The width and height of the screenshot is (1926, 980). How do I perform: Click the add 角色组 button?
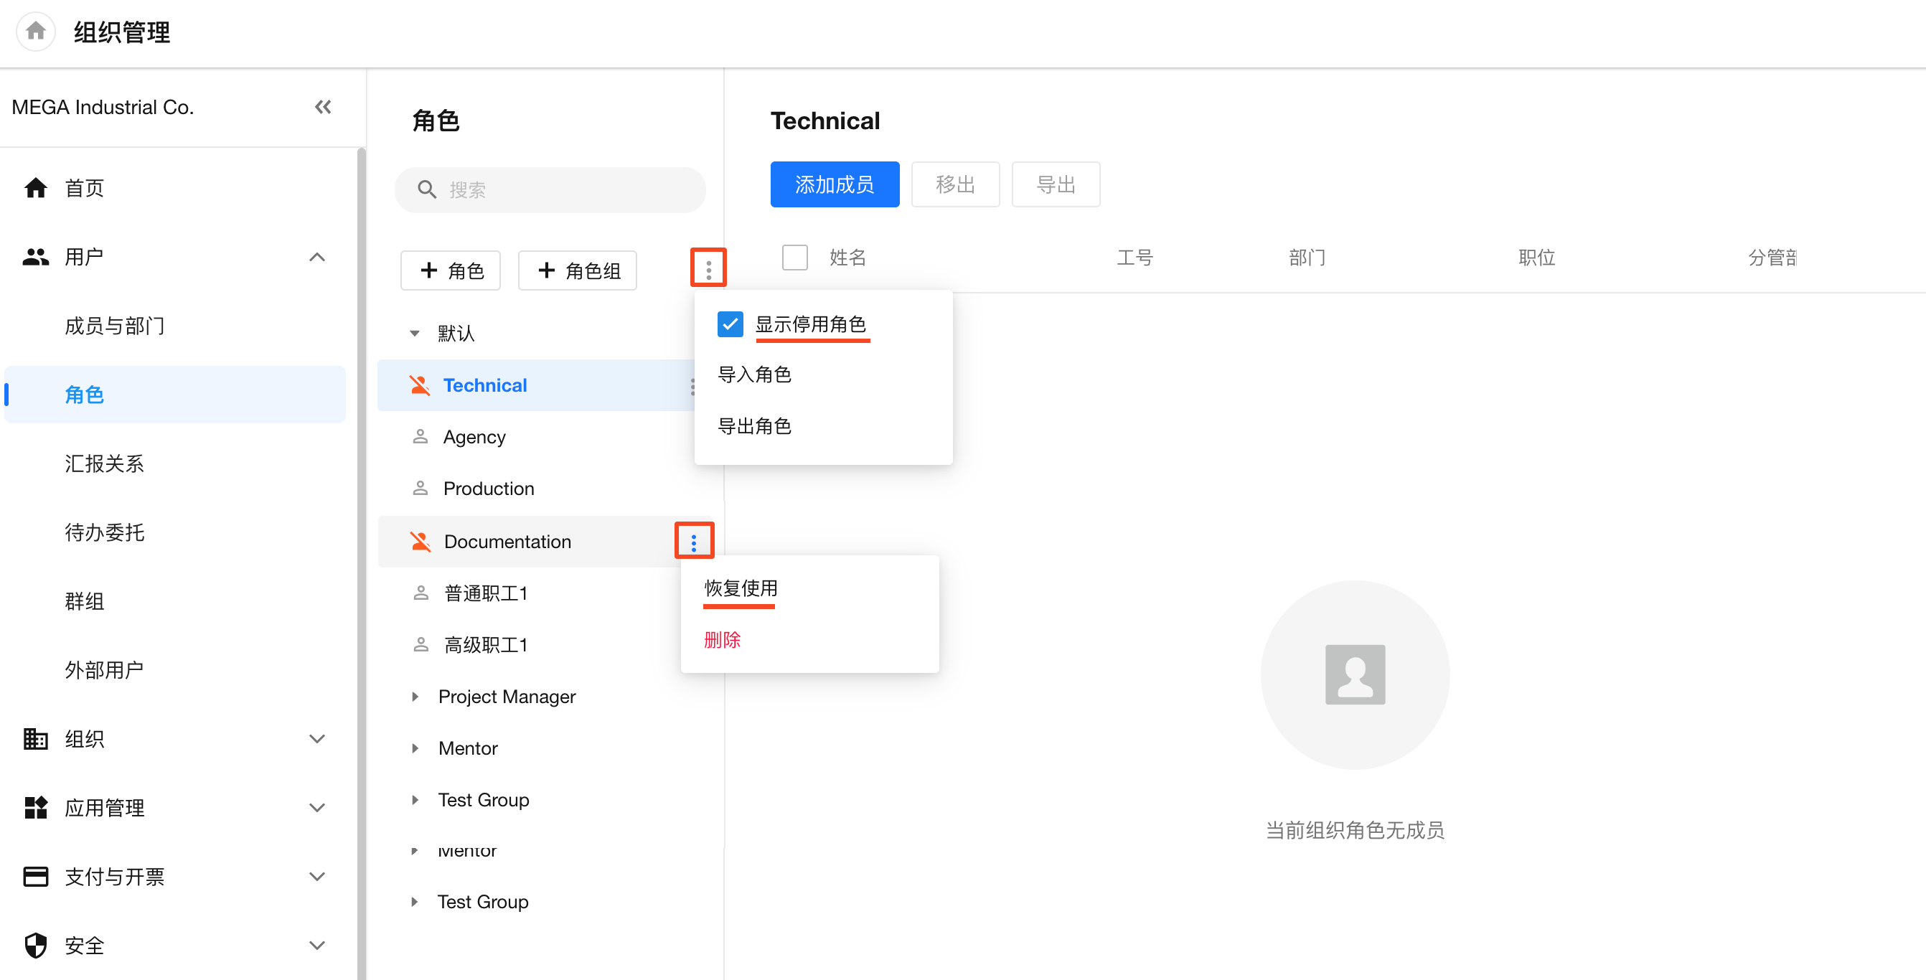pyautogui.click(x=578, y=270)
